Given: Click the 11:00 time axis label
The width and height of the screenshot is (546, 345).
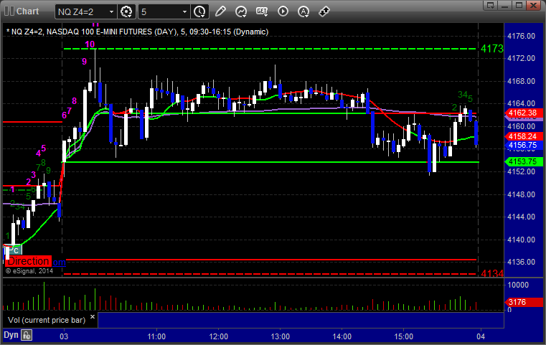Looking at the screenshot, I should tap(156, 336).
